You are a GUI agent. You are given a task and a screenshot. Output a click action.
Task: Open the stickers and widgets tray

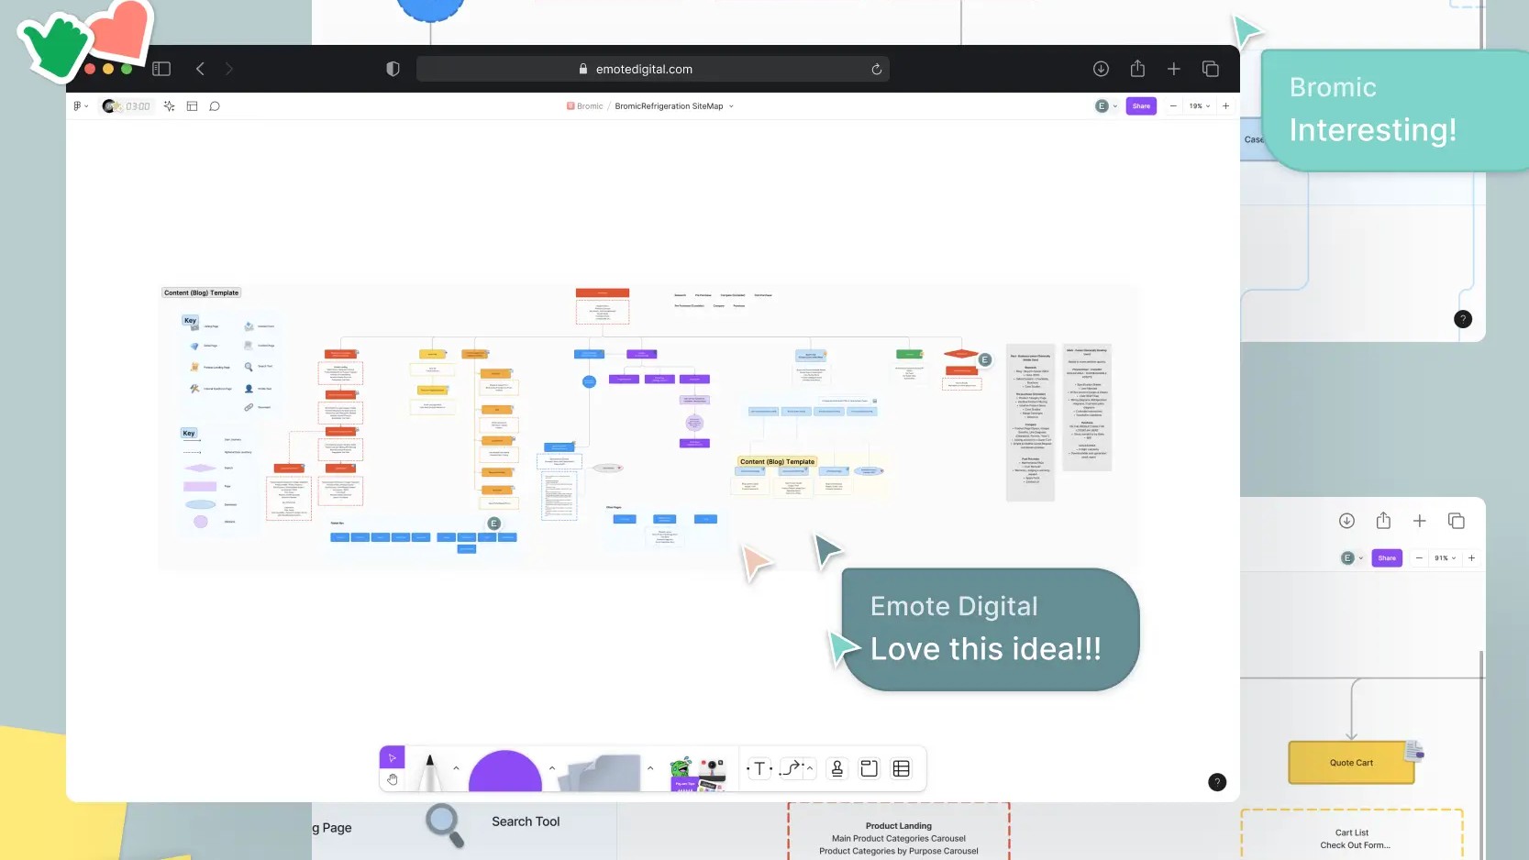click(698, 774)
